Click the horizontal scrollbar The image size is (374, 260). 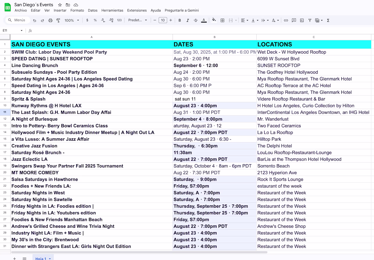pyautogui.click(x=139, y=252)
